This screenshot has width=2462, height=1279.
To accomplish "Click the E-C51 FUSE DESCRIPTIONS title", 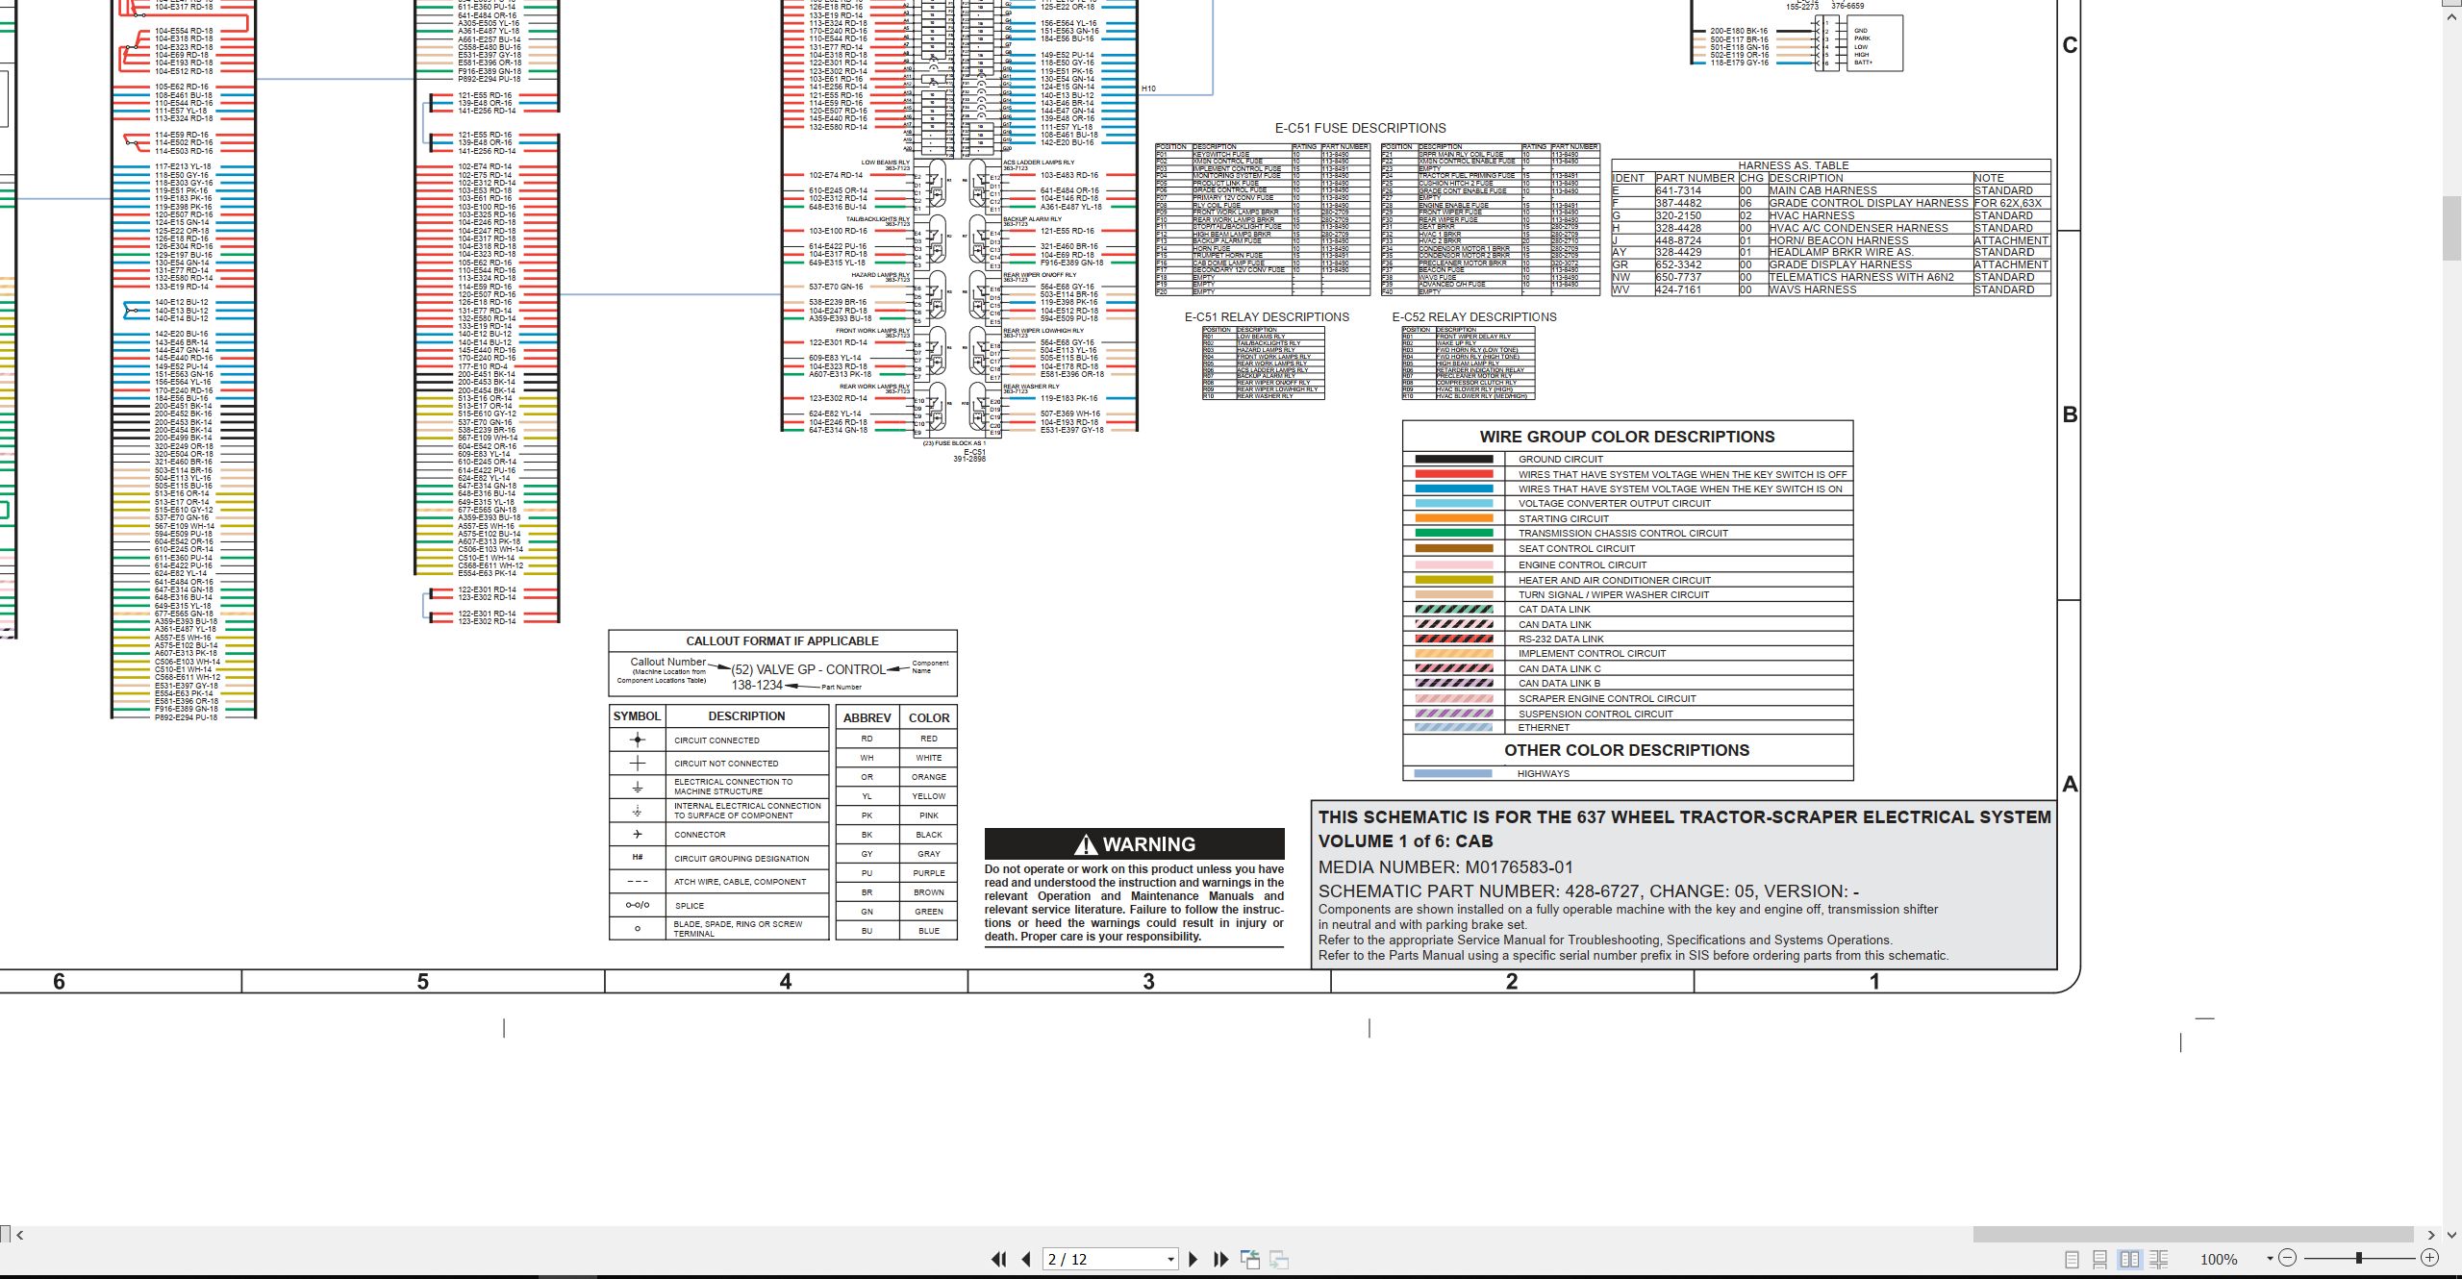I will pos(1360,128).
